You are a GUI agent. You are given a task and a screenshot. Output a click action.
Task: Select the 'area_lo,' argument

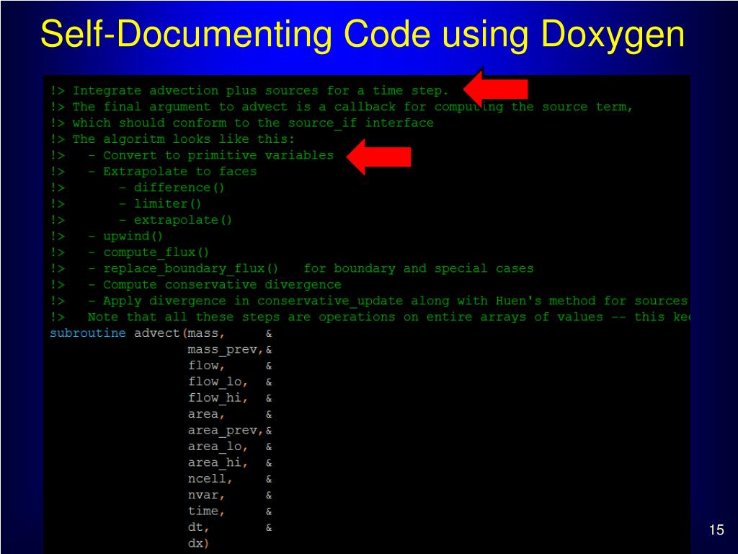pos(218,447)
